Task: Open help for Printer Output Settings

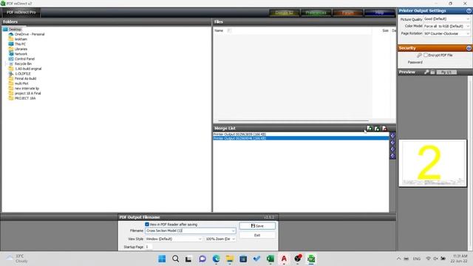Action: [469, 11]
